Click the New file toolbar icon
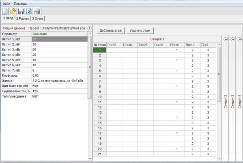The image size is (243, 163). (x=5, y=11)
